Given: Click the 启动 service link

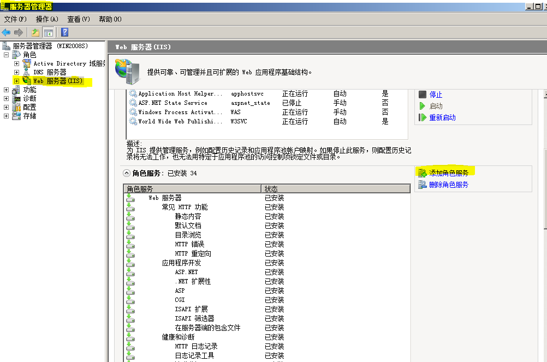Looking at the screenshot, I should [436, 106].
